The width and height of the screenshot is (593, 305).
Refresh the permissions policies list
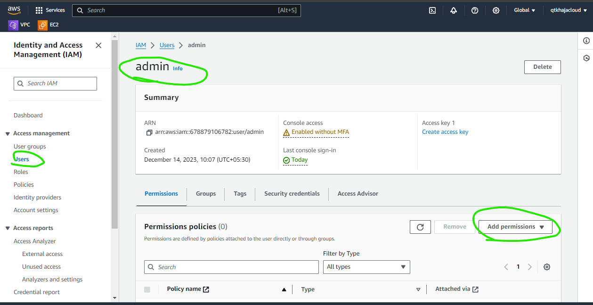coord(420,227)
